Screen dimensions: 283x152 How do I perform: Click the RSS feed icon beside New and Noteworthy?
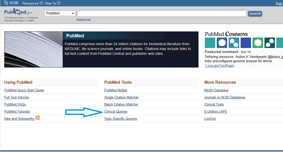38,118
